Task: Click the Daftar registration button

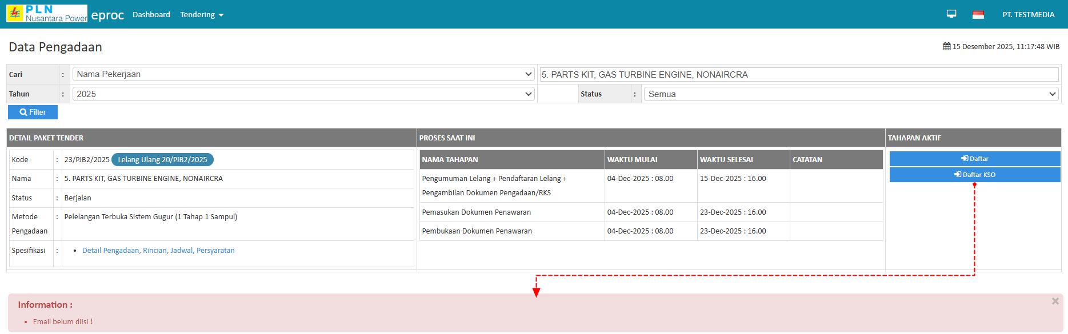Action: (974, 159)
